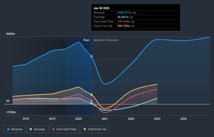Click the €0 y-axis label
The image size is (214, 137).
click(x=8, y=101)
